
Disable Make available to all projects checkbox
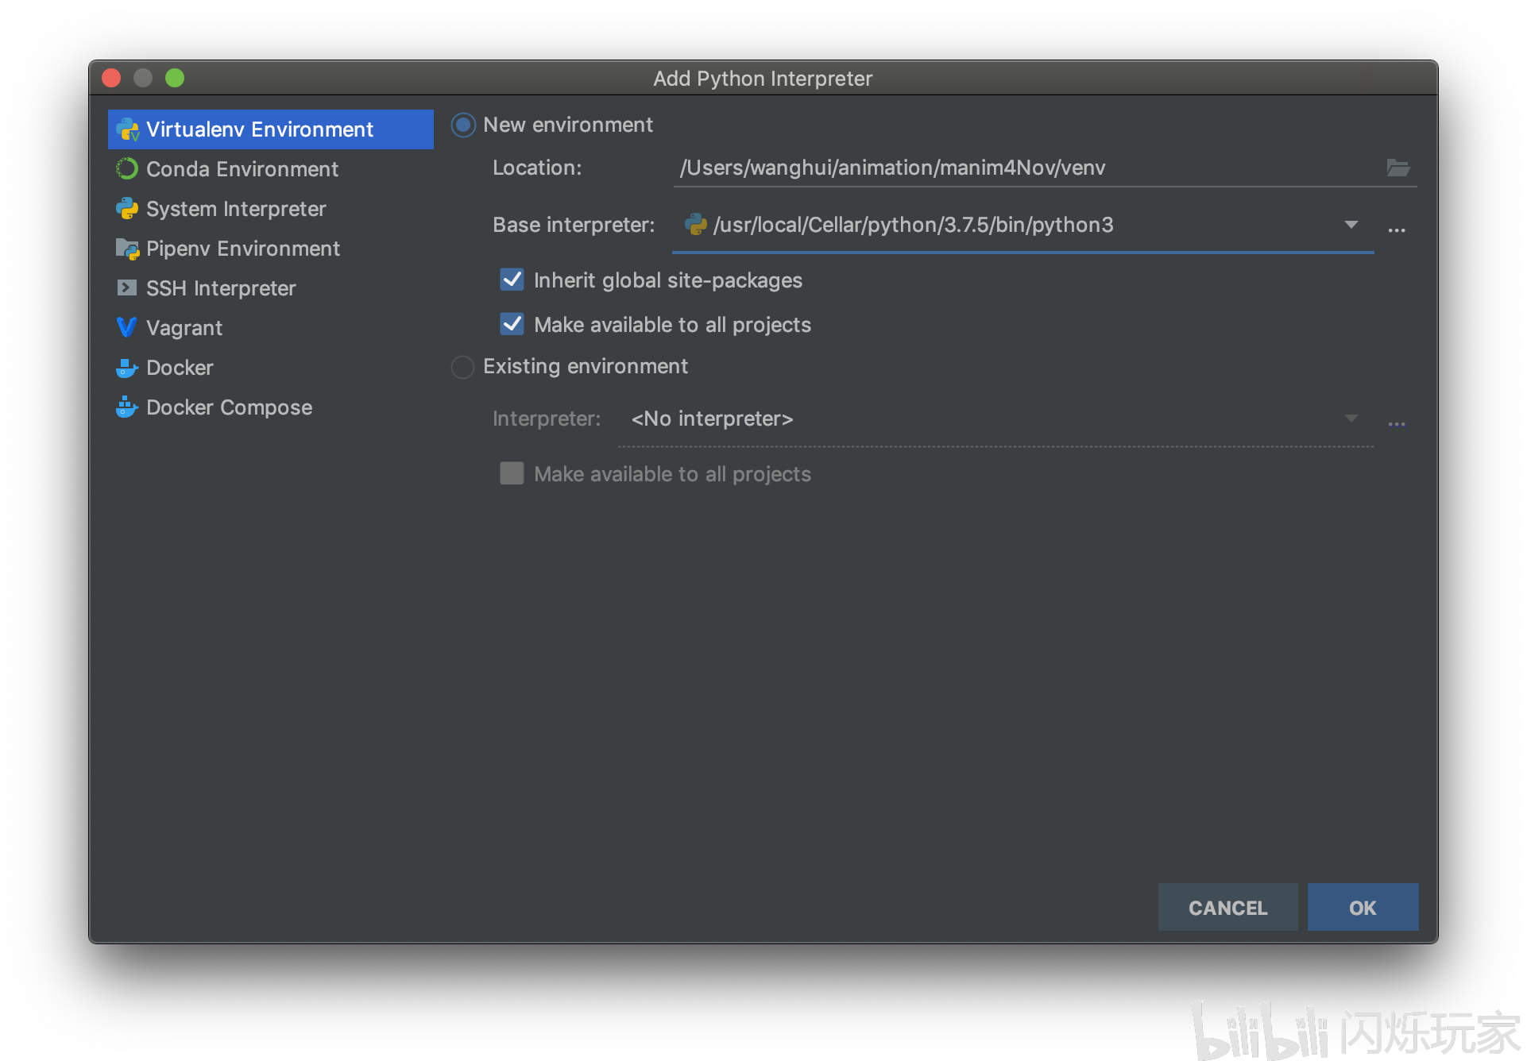tap(512, 323)
